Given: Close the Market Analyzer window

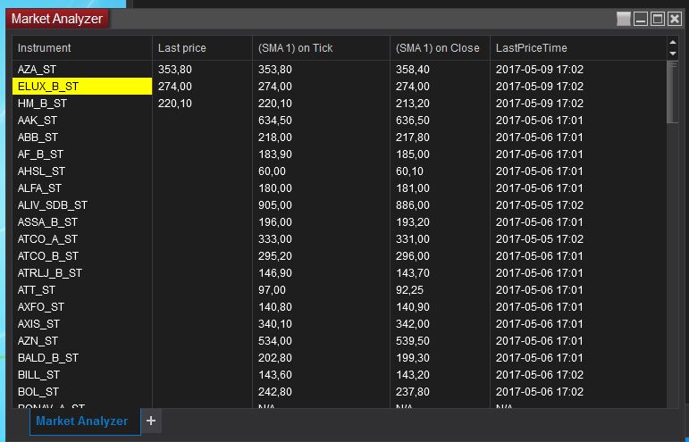Looking at the screenshot, I should [x=674, y=19].
